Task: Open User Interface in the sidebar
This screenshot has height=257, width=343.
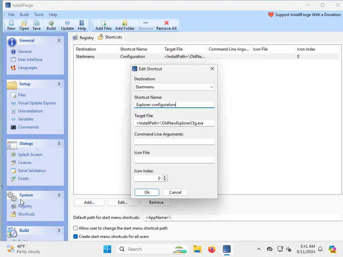Action: click(30, 60)
